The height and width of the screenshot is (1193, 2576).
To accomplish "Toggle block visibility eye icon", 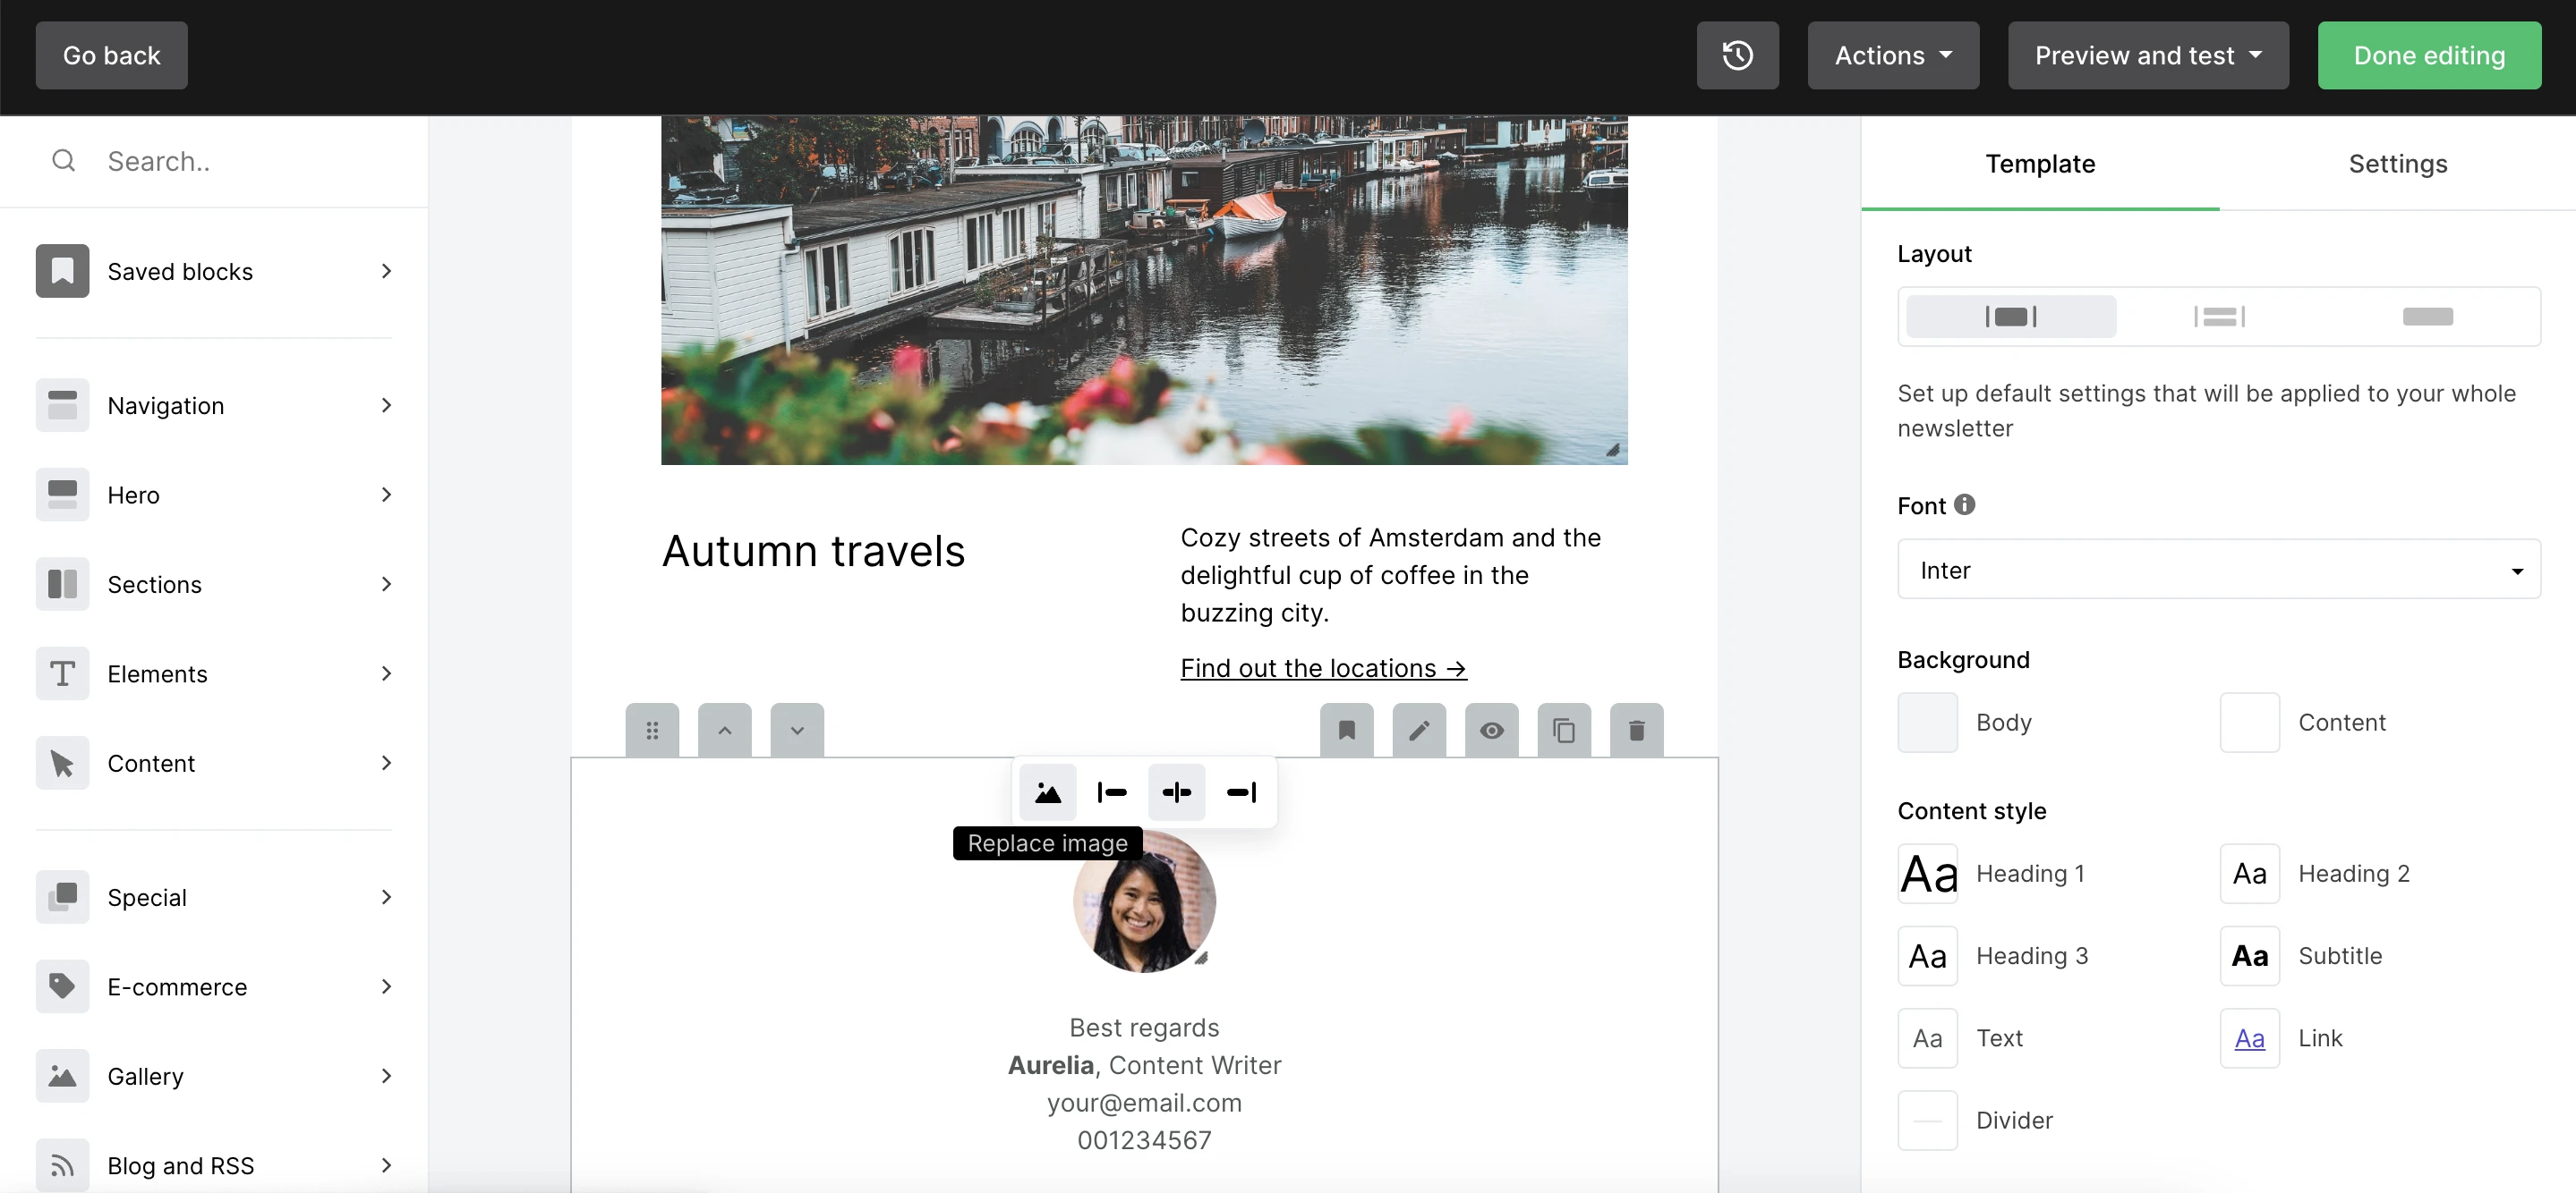I will coord(1491,731).
